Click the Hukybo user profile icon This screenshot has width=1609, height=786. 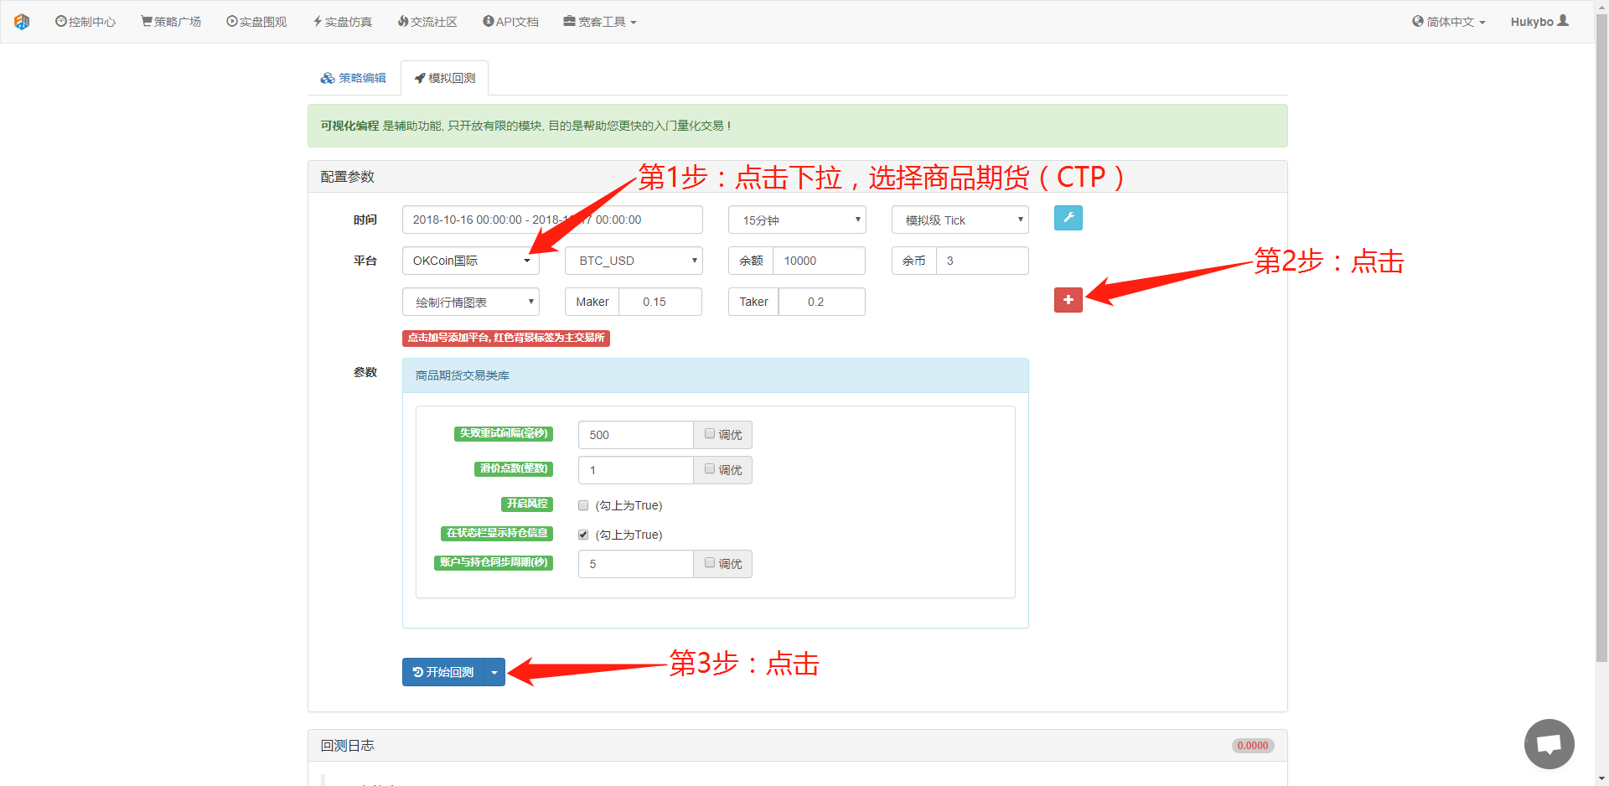pyautogui.click(x=1563, y=21)
